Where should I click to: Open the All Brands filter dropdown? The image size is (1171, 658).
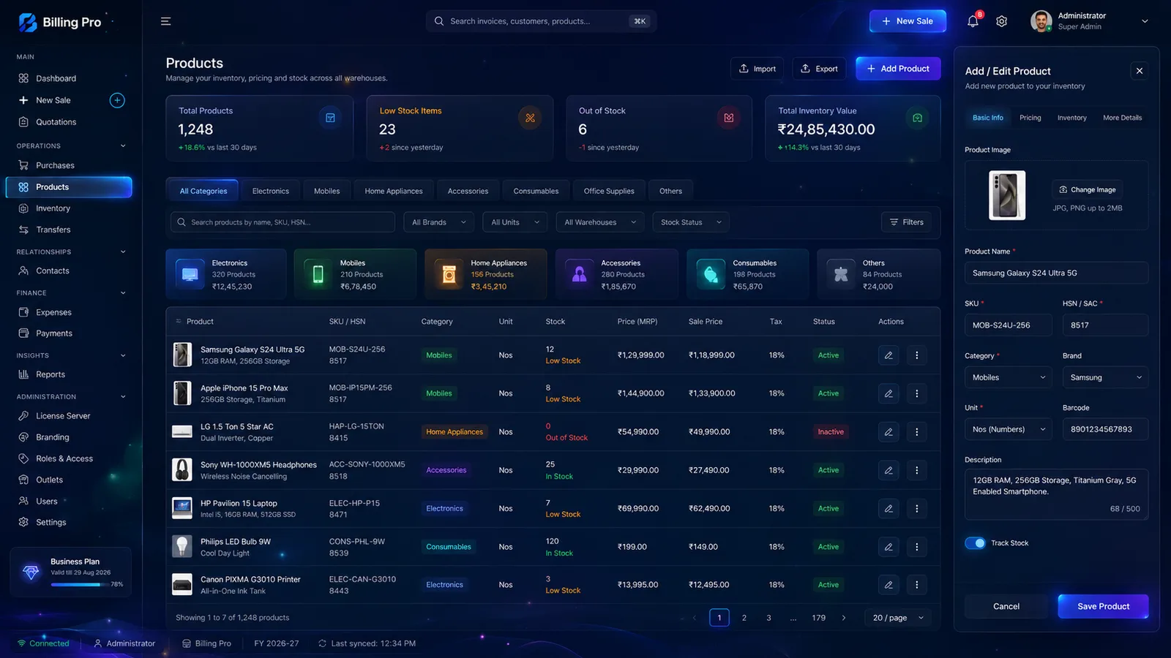pos(439,222)
